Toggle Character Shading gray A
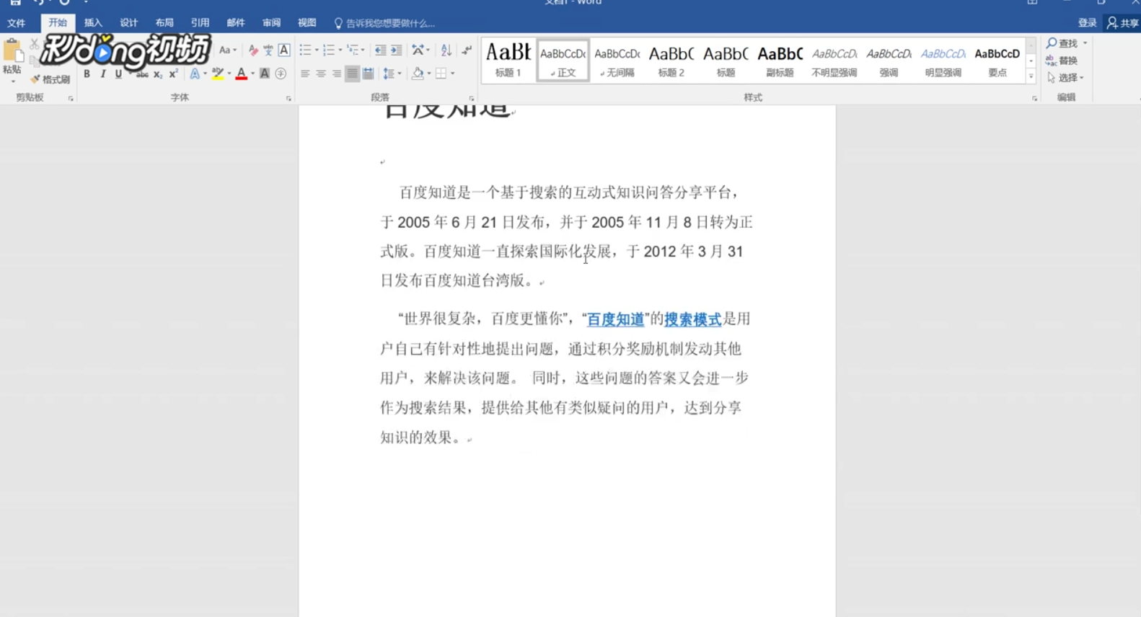Viewport: 1141px width, 617px height. pos(265,74)
